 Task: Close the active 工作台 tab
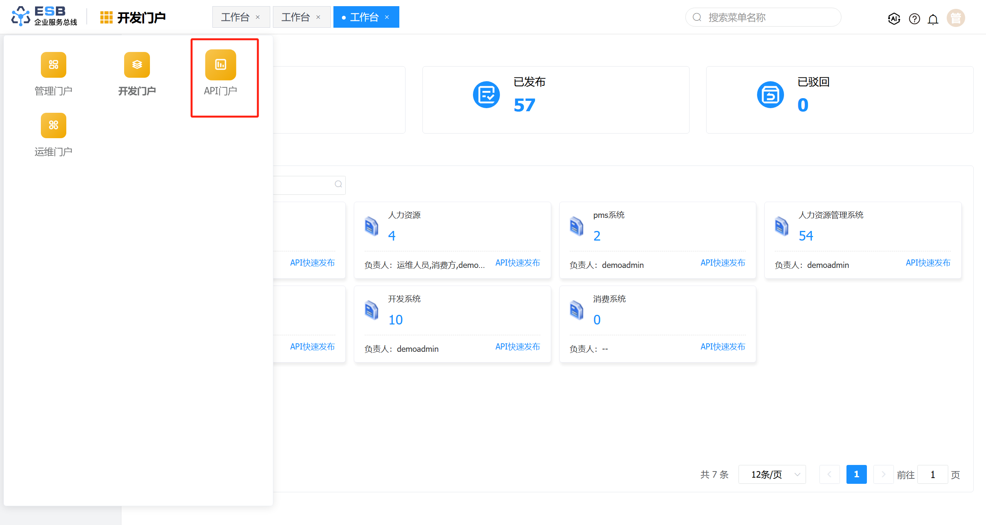pyautogui.click(x=387, y=17)
